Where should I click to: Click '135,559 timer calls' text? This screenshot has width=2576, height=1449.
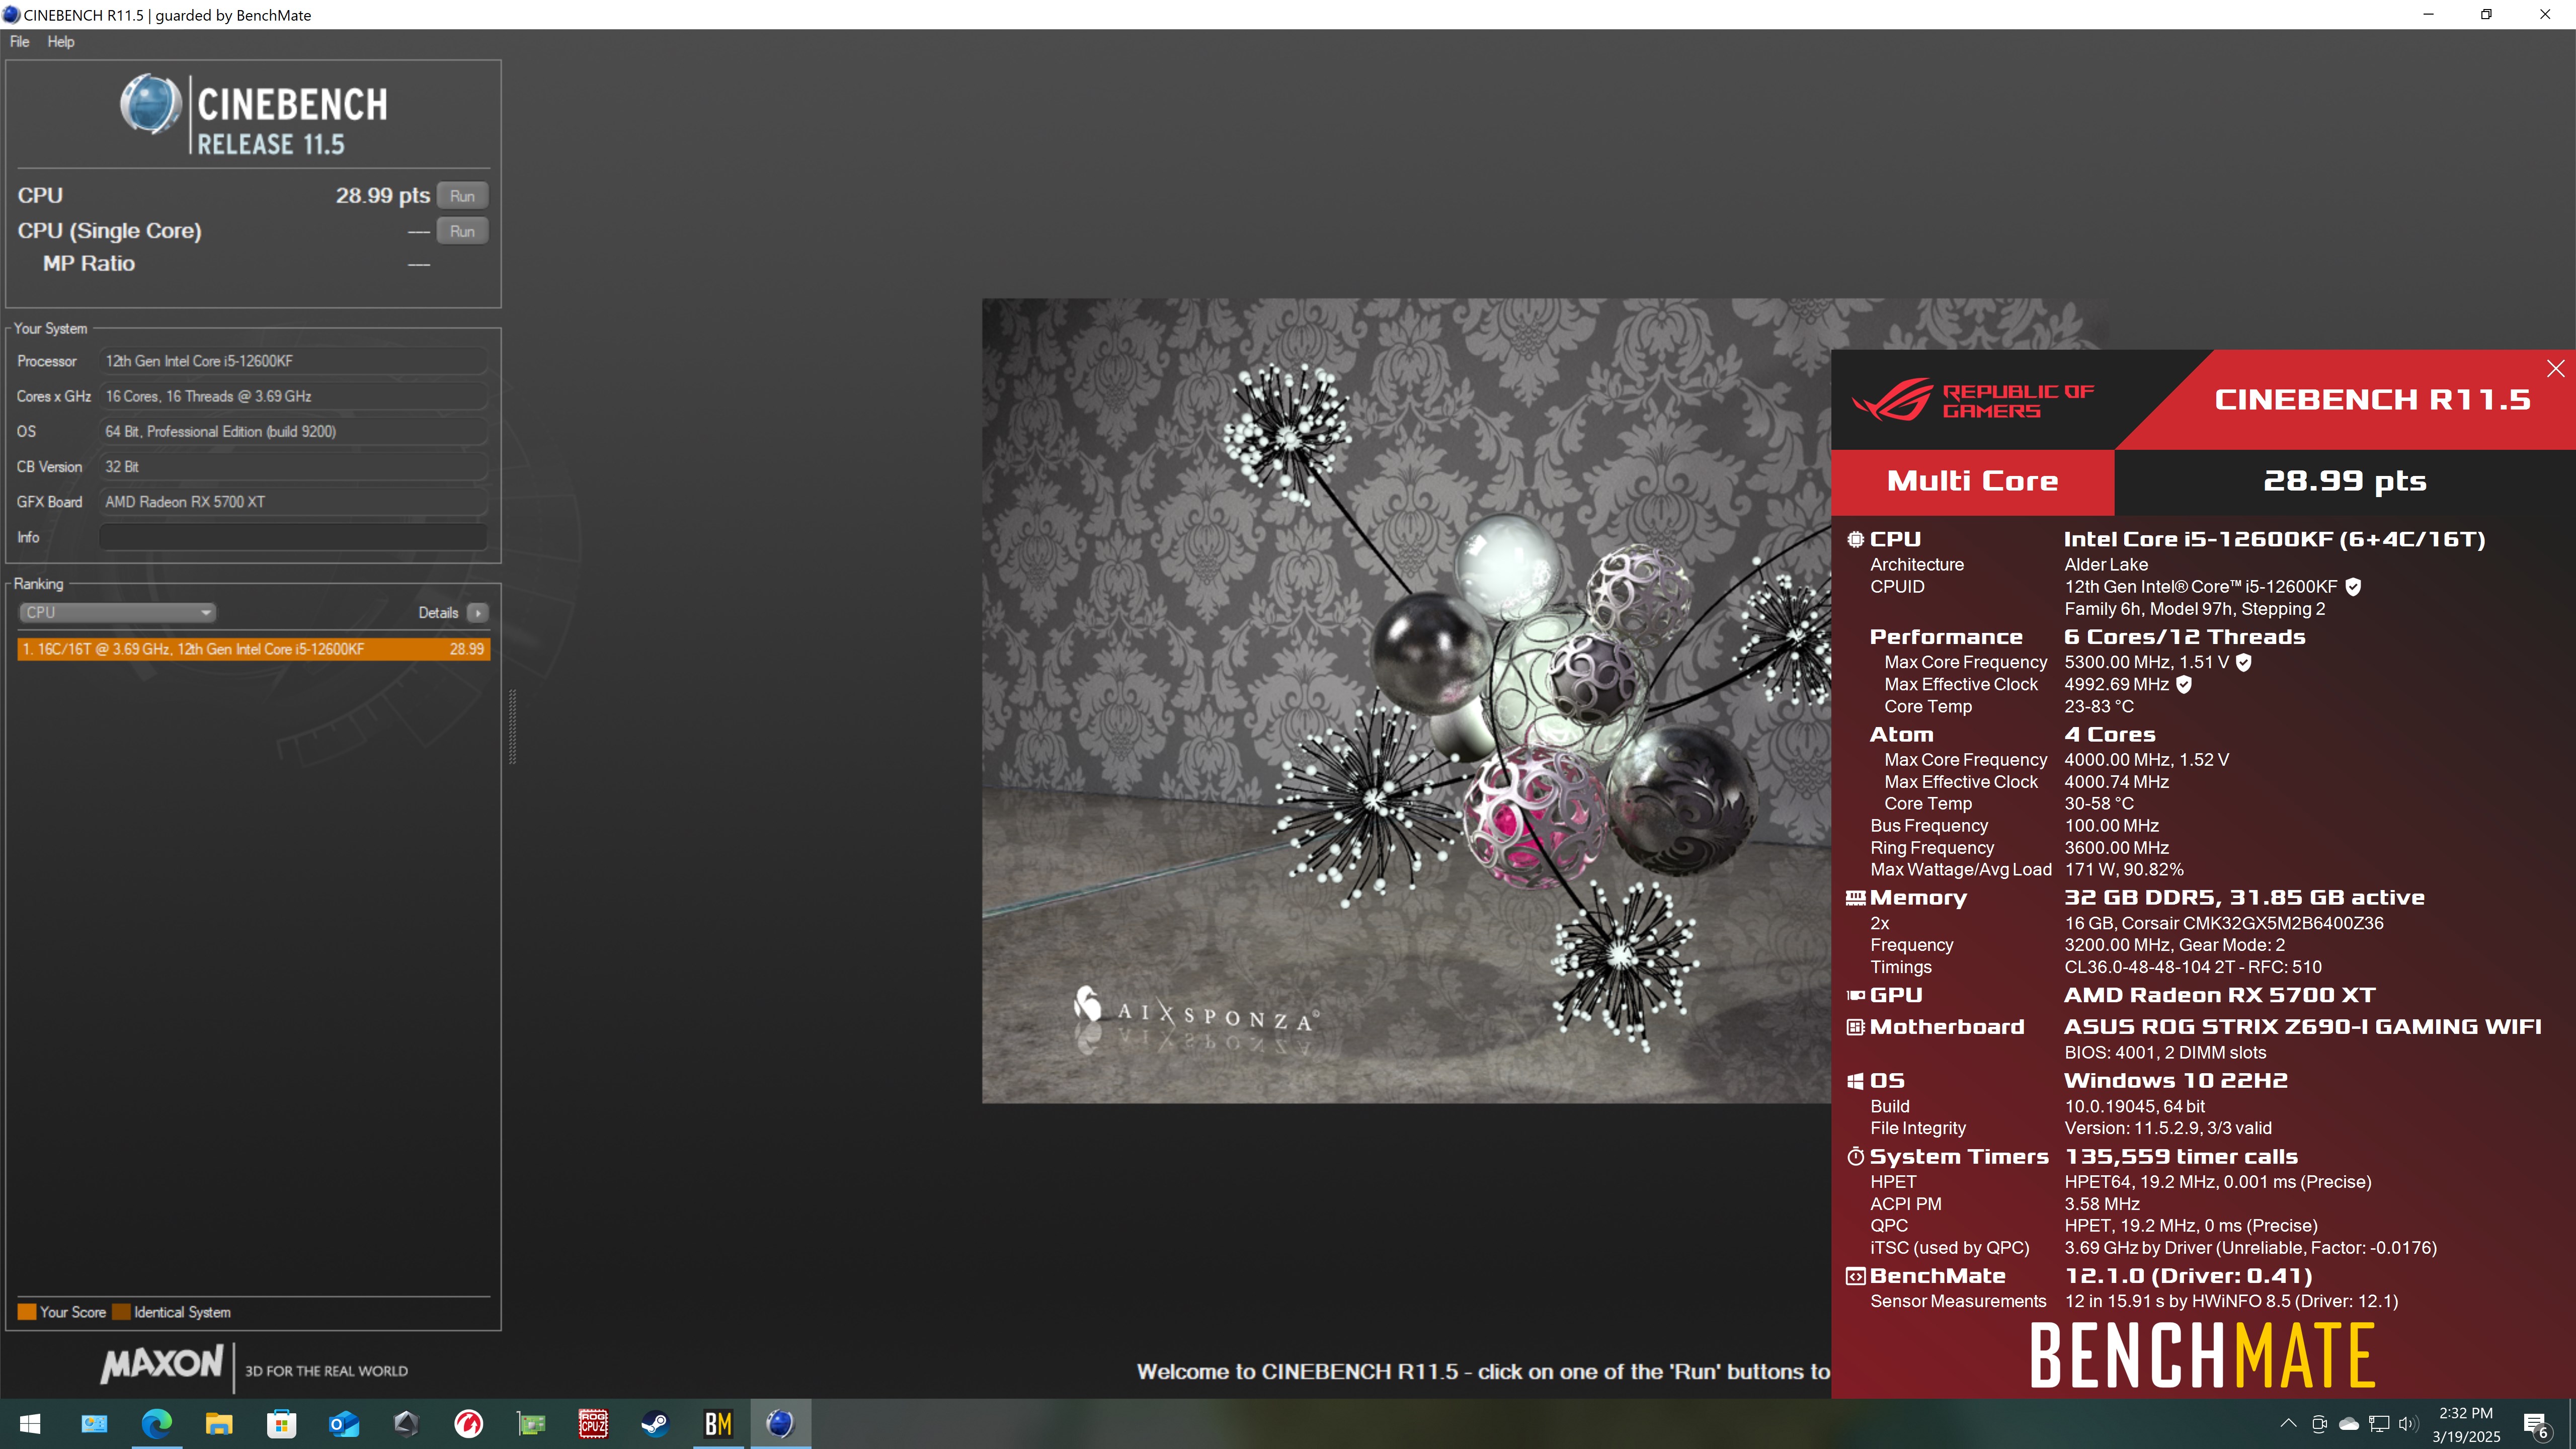point(2181,1157)
